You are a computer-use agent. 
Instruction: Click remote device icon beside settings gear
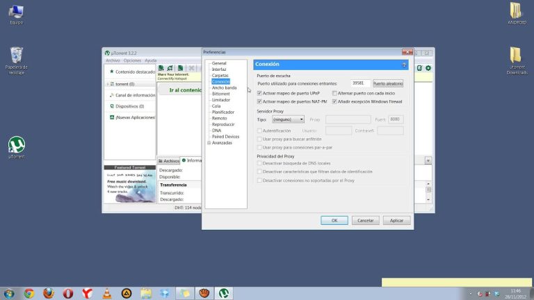tap(419, 68)
